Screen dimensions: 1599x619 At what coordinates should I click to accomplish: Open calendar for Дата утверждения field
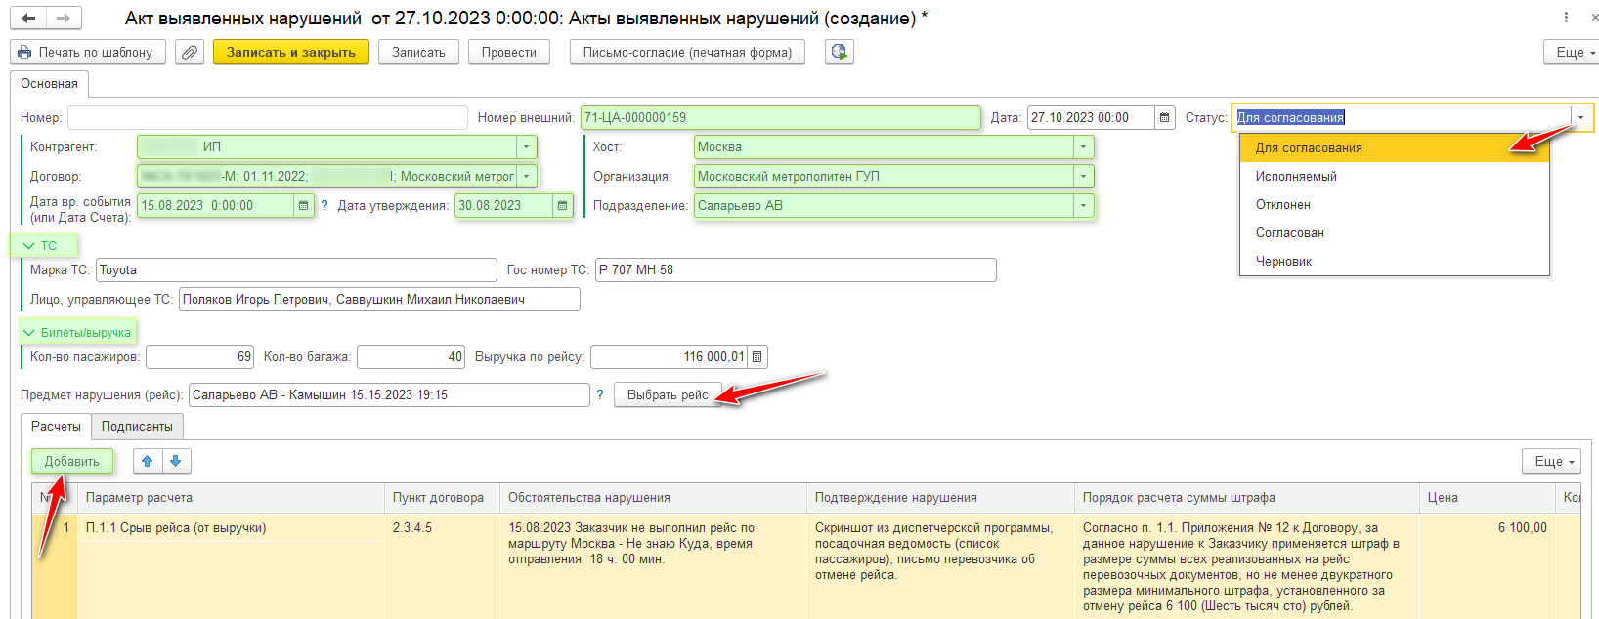(562, 206)
